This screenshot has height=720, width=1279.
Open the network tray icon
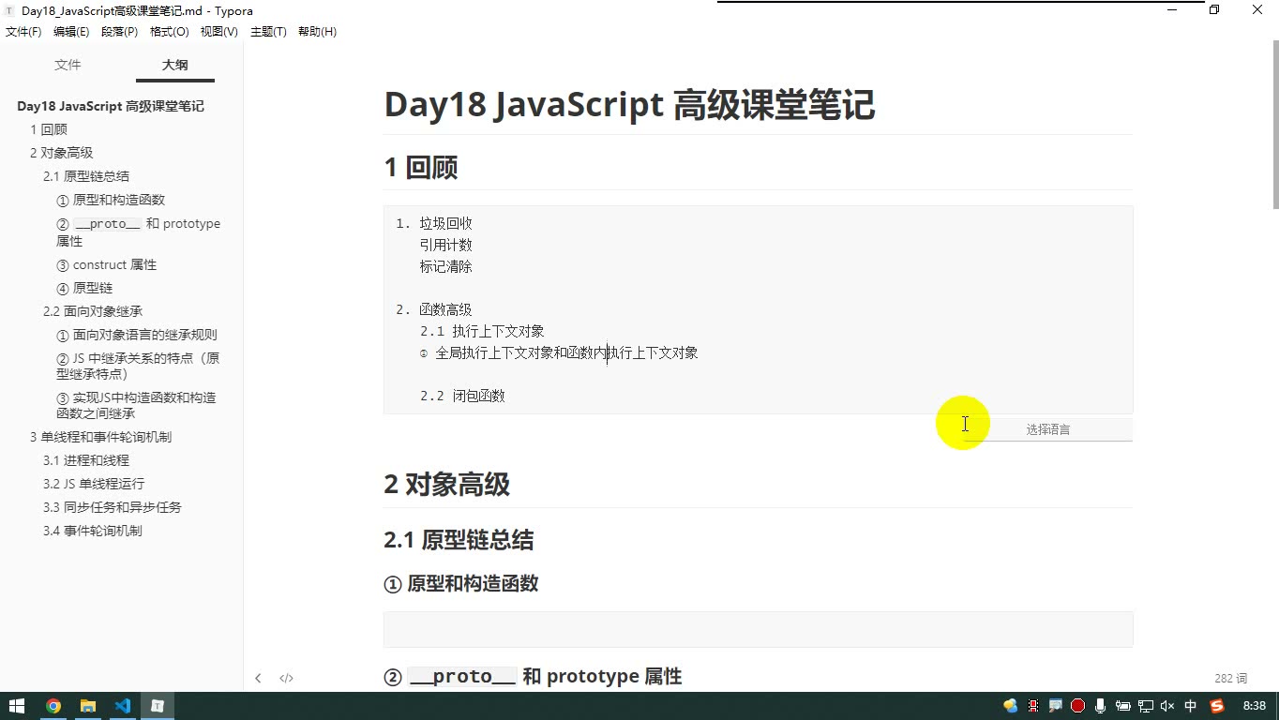coord(1146,706)
